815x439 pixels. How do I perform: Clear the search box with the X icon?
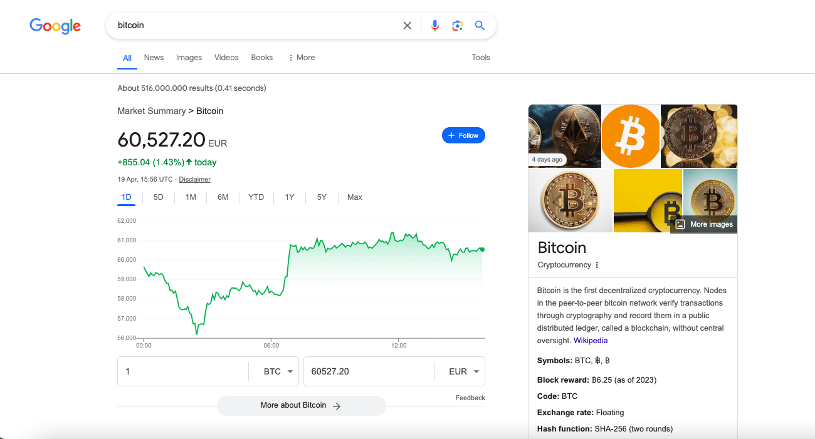pyautogui.click(x=407, y=26)
